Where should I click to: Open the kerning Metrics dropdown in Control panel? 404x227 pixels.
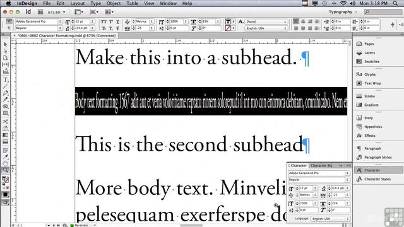coord(151,21)
